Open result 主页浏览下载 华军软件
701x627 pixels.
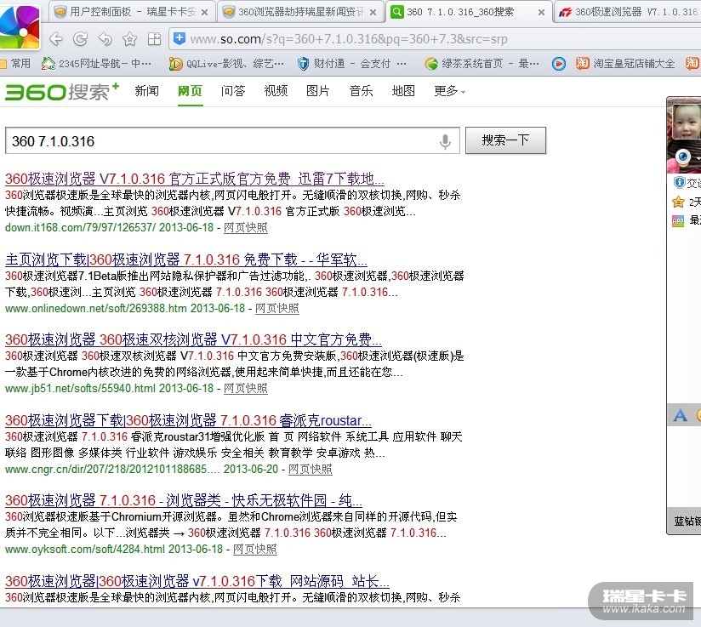pos(186,259)
